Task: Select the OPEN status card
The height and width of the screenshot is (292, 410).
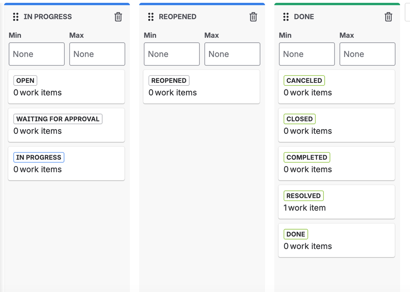Action: pos(66,87)
